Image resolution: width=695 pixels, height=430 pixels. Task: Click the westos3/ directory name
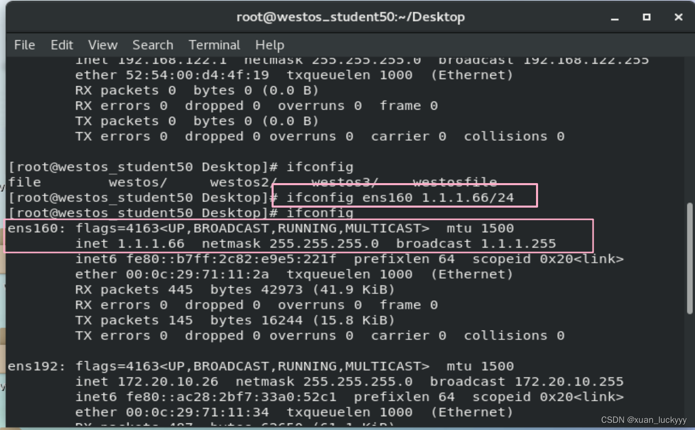pos(345,182)
